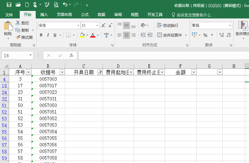Align cell text to the right
This screenshot has width=249, height=163.
coord(133,35)
